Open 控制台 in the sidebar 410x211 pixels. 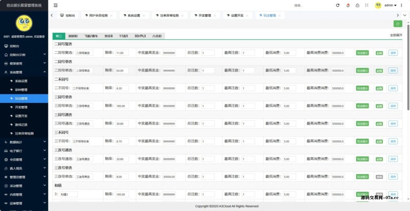pyautogui.click(x=24, y=46)
